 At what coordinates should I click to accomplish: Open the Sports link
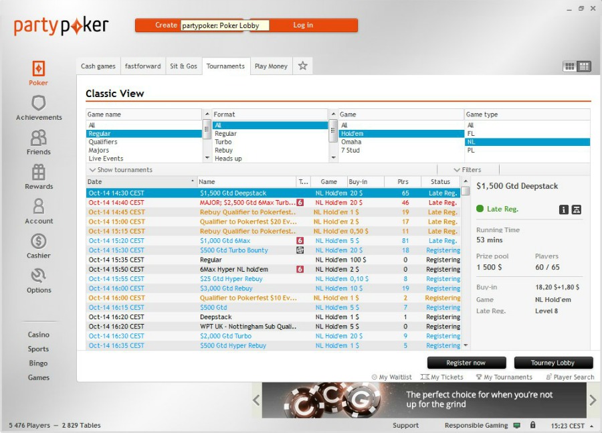click(38, 349)
